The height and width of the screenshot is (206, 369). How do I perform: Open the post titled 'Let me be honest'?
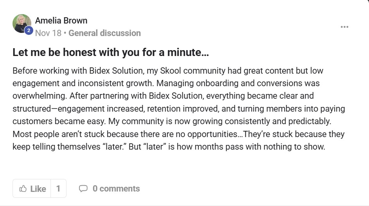(x=111, y=52)
